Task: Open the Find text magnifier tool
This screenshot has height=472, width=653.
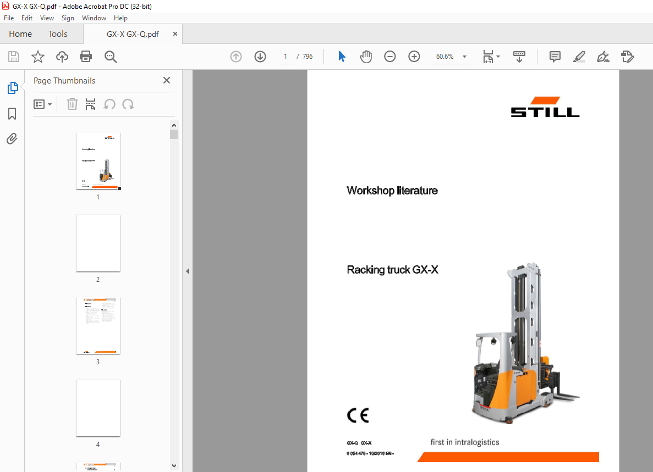Action: [111, 57]
